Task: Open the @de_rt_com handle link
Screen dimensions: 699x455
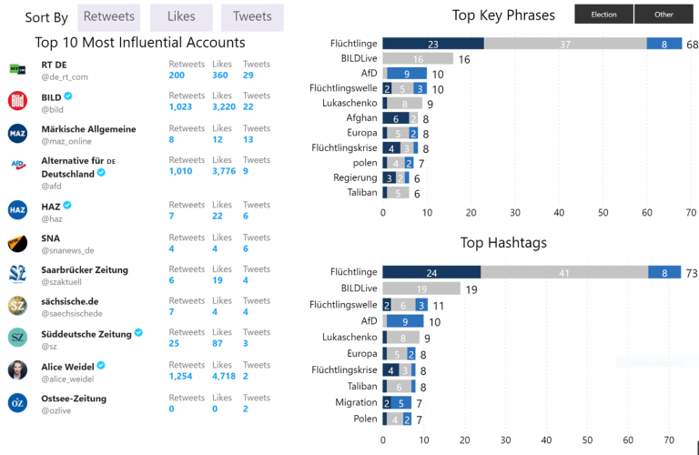Action: tap(65, 77)
